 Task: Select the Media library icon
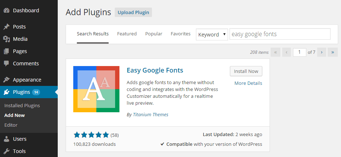(x=6, y=39)
